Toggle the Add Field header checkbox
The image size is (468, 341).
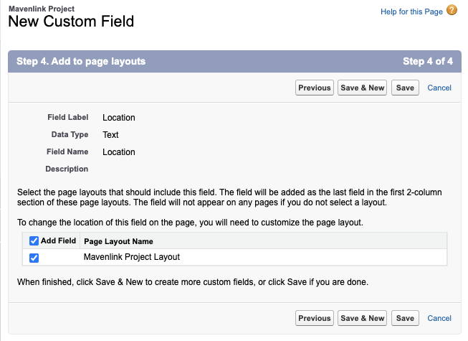point(34,241)
